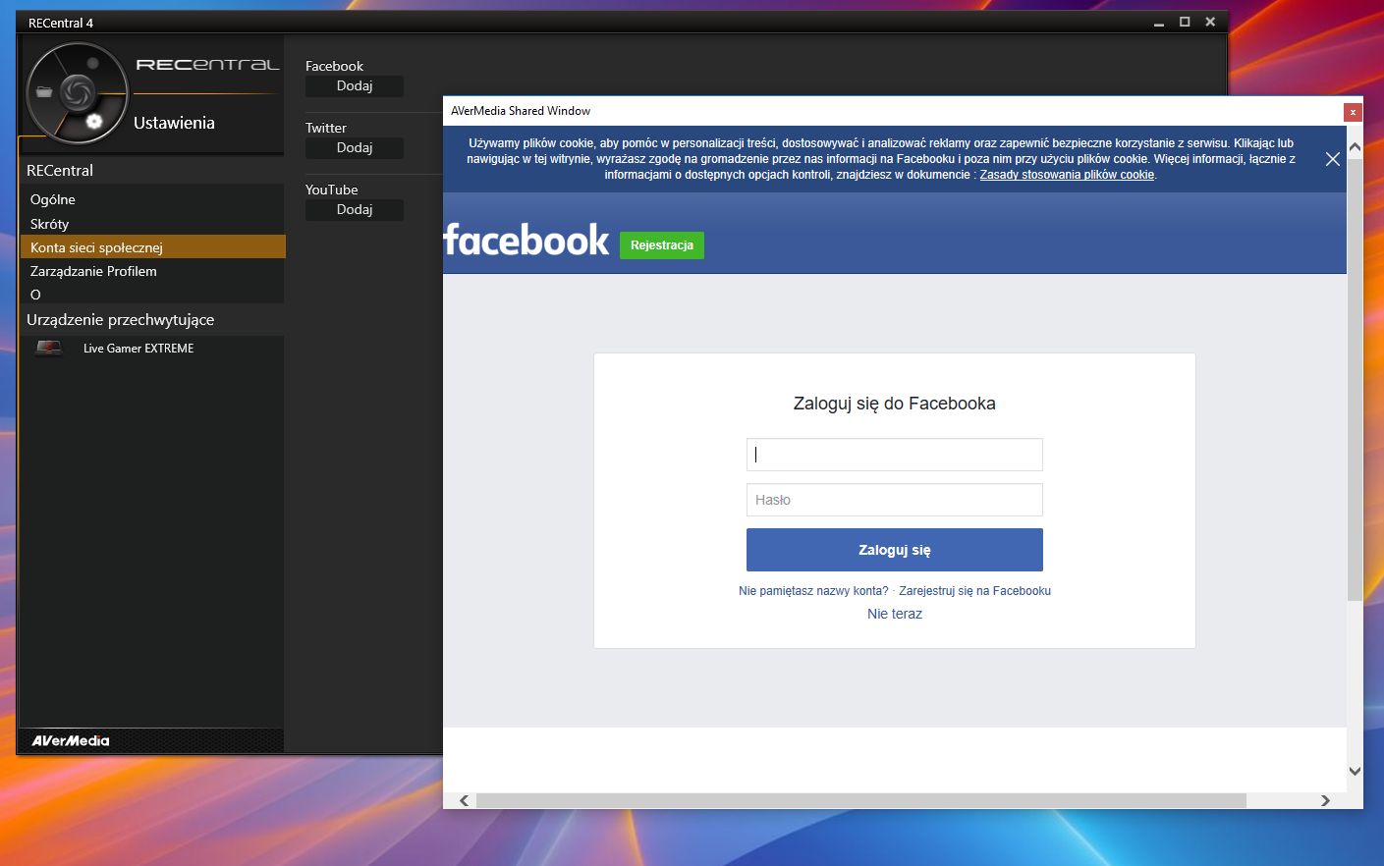The image size is (1384, 866).
Task: Go to Zarządzanie Profilem section
Action: (x=152, y=271)
